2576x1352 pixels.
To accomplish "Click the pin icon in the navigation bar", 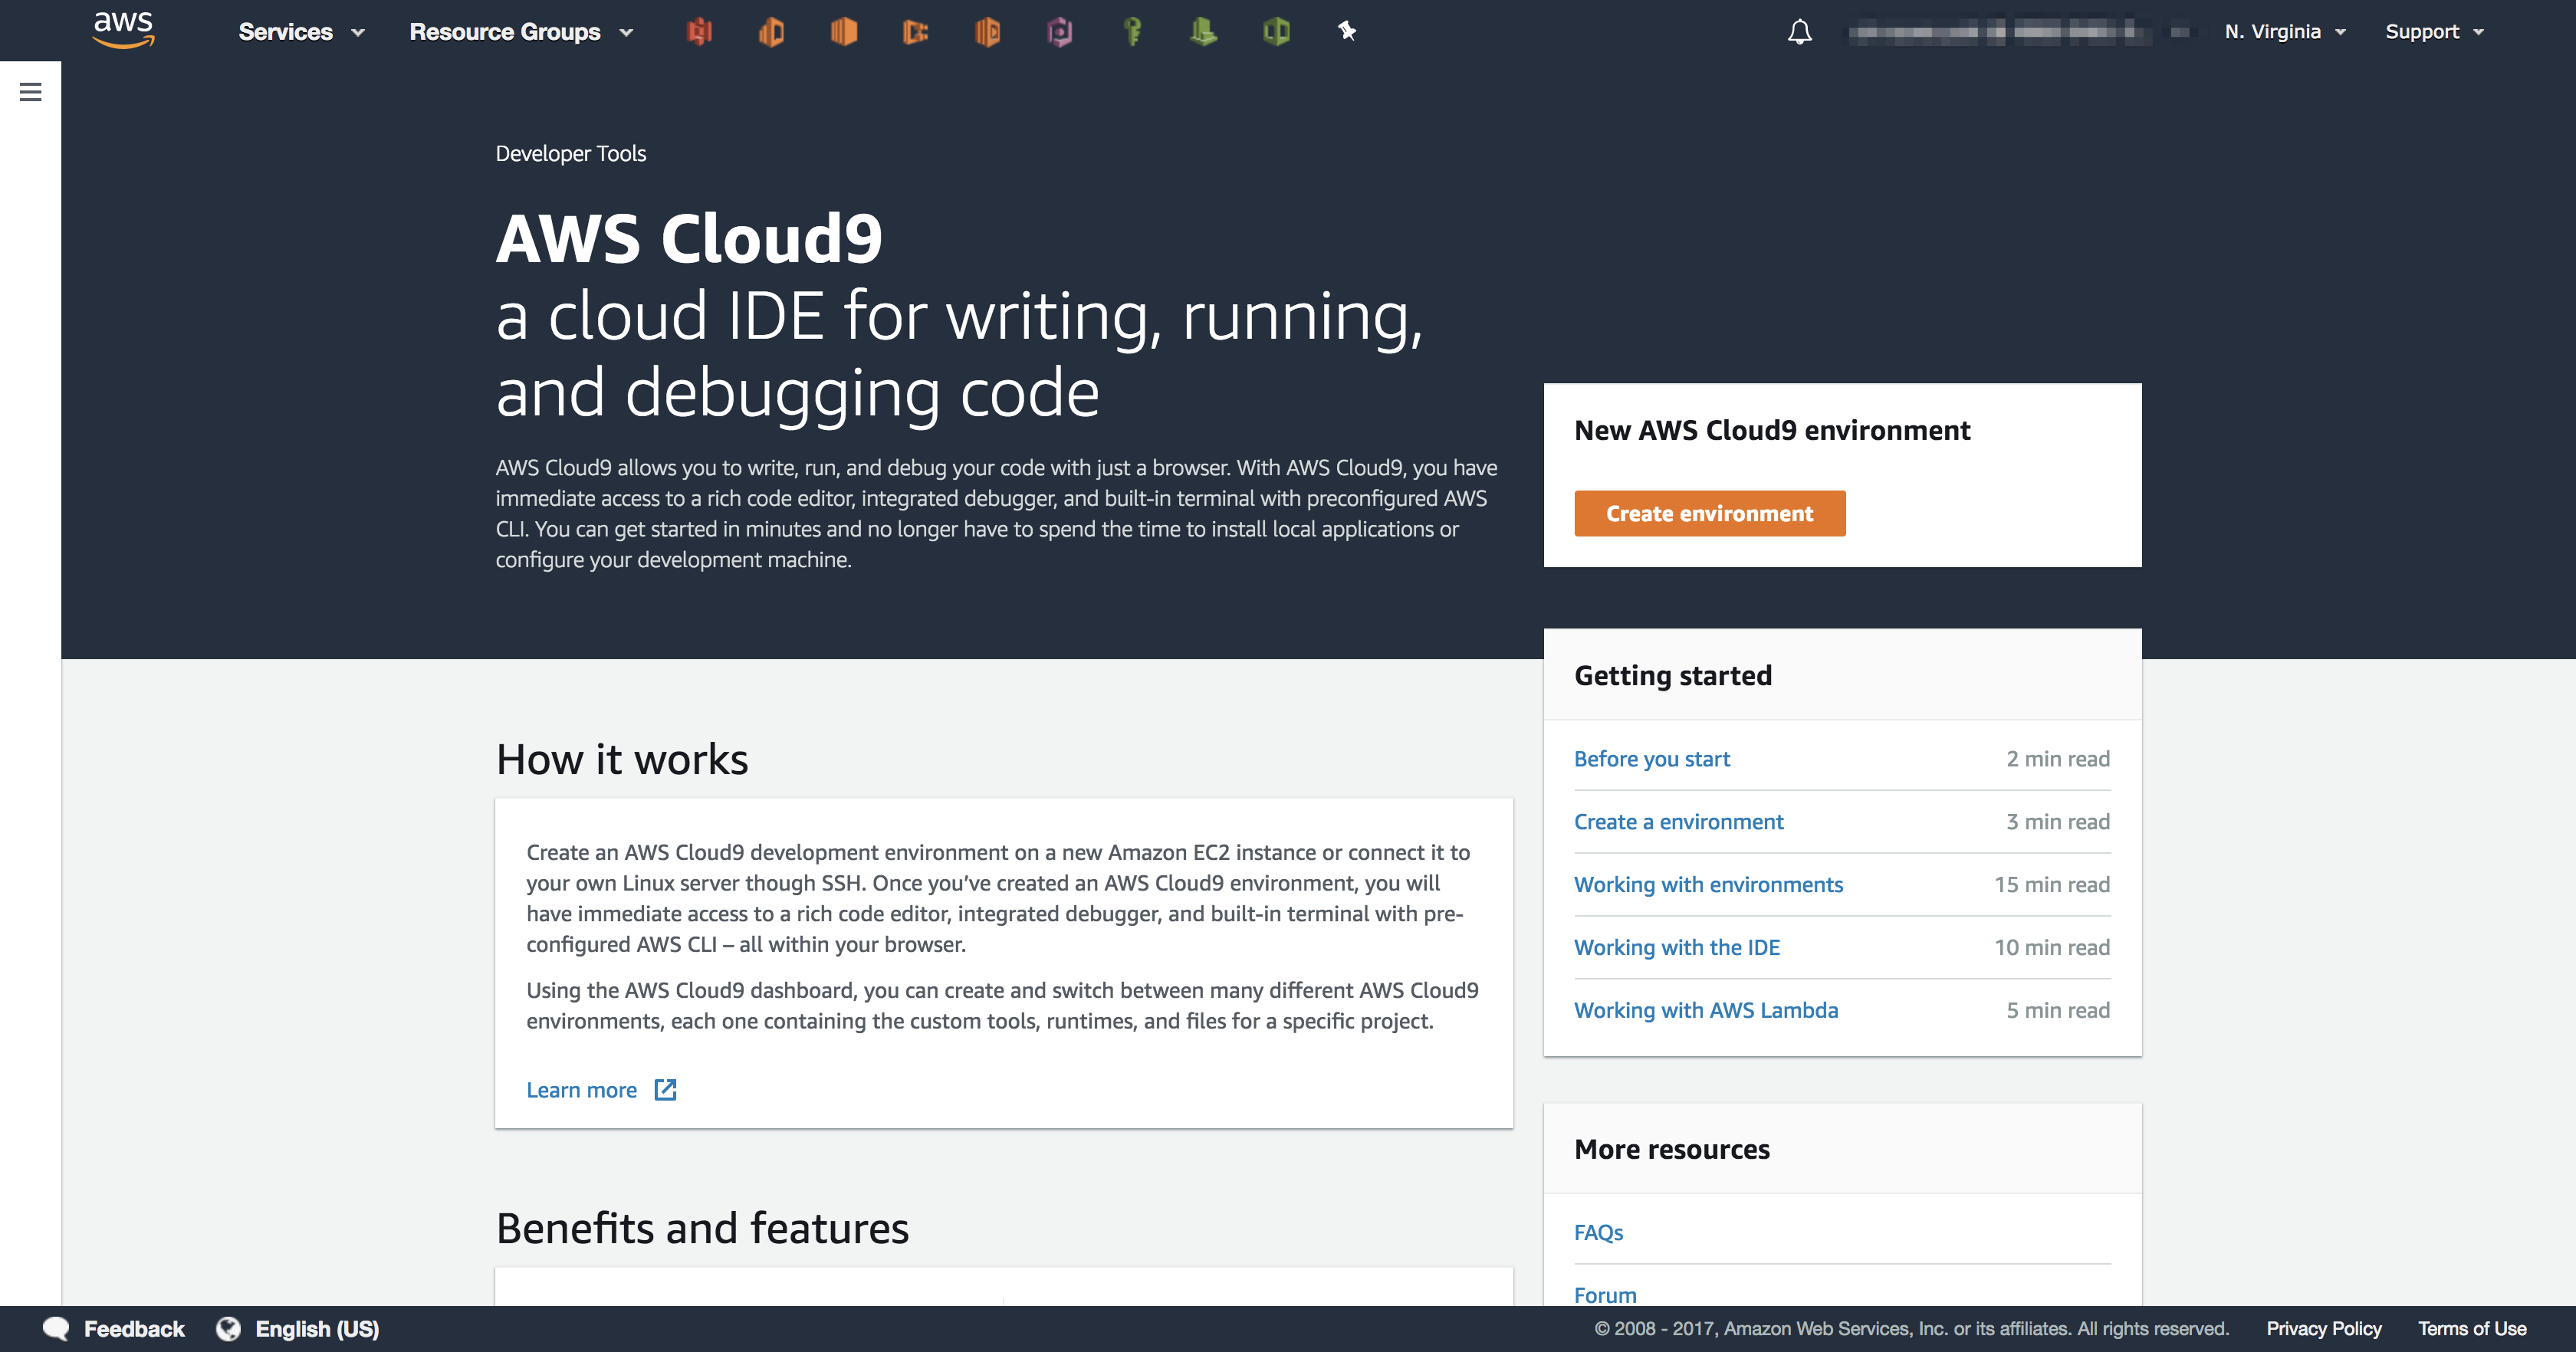I will coord(1347,31).
